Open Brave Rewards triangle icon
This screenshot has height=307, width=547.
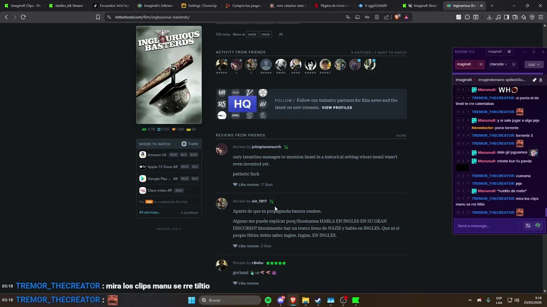(406, 17)
